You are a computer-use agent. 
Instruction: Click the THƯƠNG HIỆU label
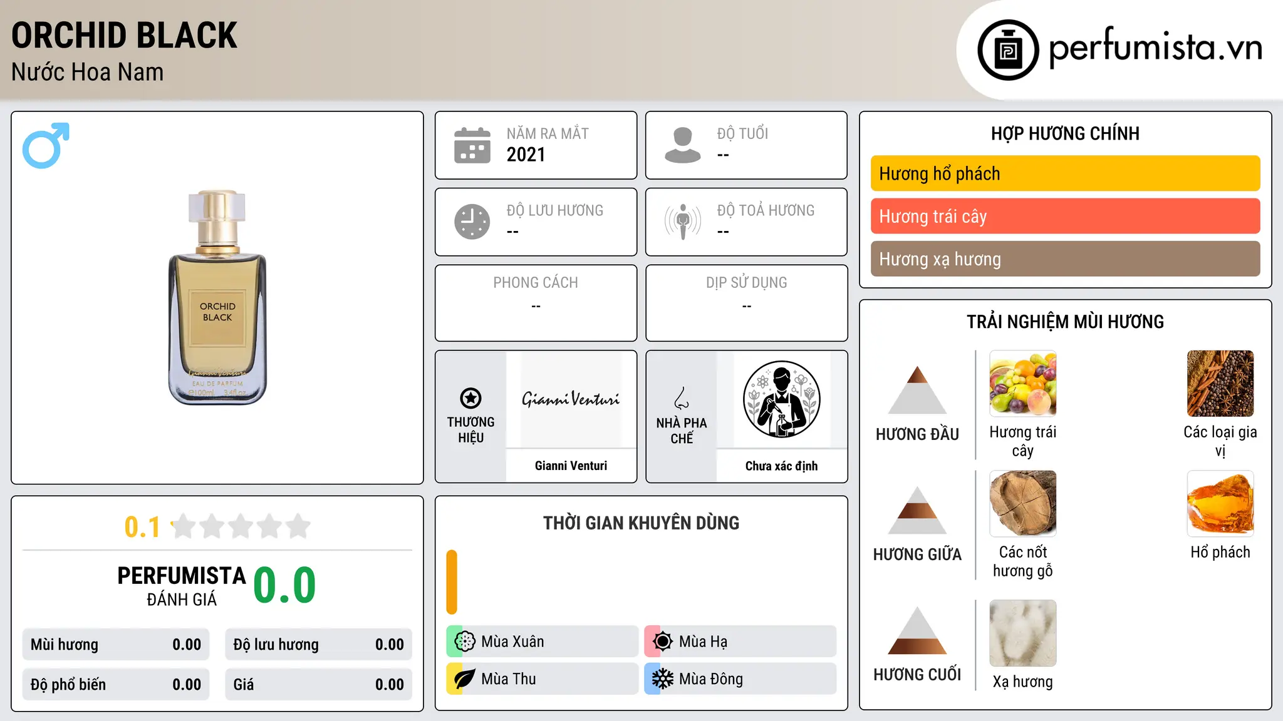click(x=470, y=429)
